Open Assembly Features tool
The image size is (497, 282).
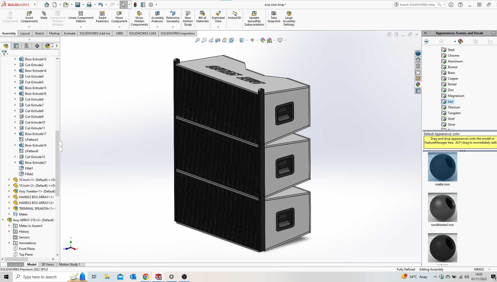[157, 17]
